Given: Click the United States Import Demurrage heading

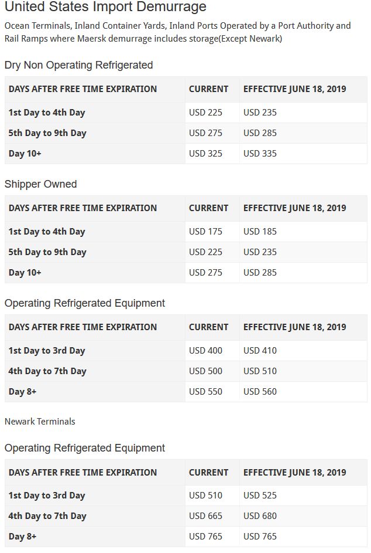Looking at the screenshot, I should coord(105,8).
